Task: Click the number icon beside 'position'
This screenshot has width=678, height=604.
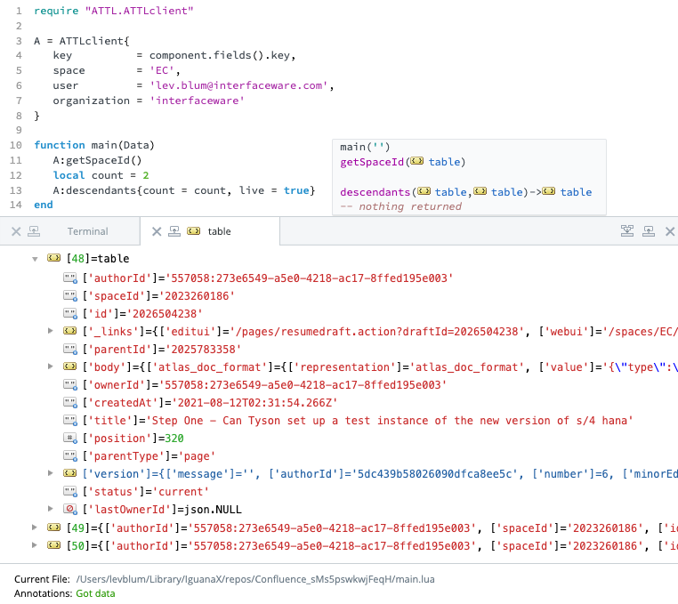Action: pyautogui.click(x=70, y=439)
